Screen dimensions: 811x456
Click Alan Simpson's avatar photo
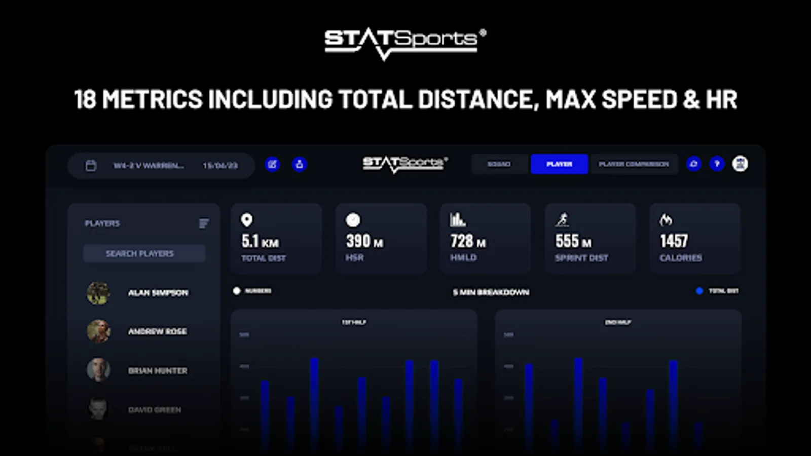(x=98, y=293)
